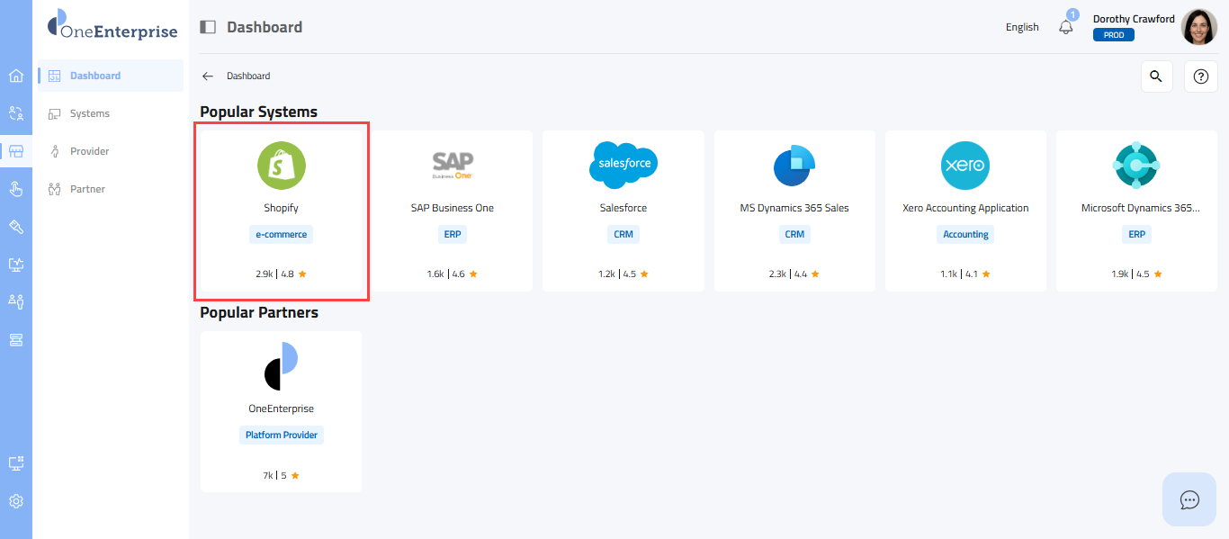
Task: Select Provider in the sidebar menu
Action: point(90,151)
